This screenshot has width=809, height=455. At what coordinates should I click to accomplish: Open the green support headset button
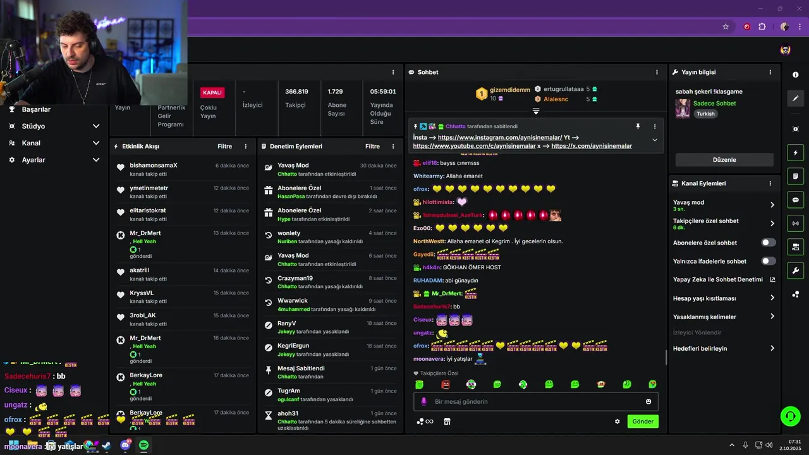click(790, 416)
